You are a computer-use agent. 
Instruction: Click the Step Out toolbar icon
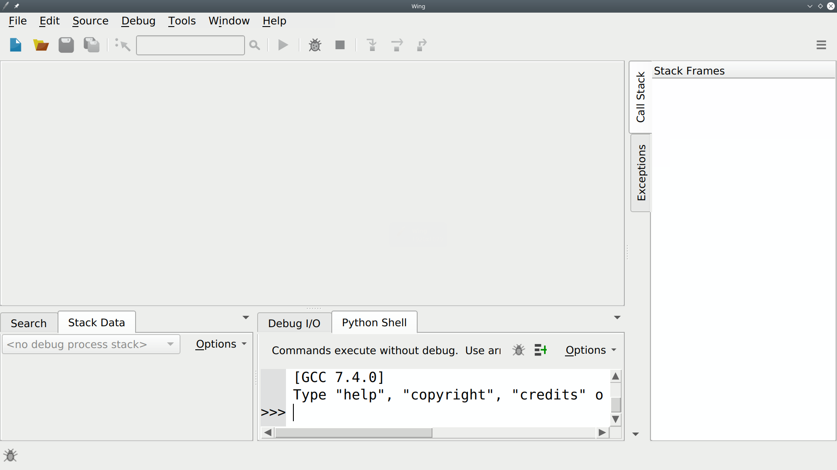422,45
